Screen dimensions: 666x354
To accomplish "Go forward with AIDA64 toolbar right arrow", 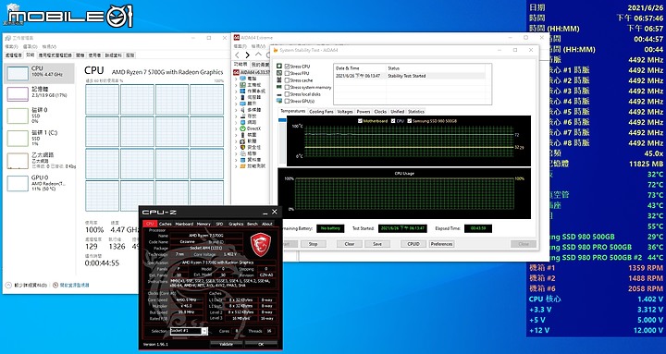I will click(x=248, y=55).
